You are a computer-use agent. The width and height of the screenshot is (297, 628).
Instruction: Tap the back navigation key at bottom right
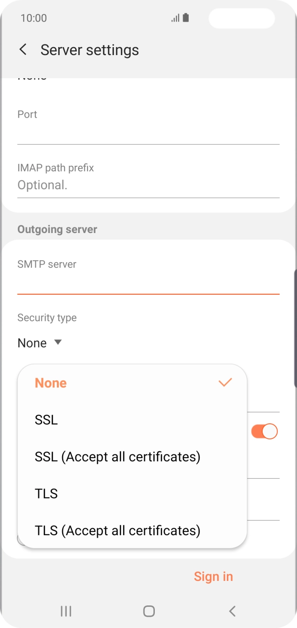pyautogui.click(x=232, y=611)
